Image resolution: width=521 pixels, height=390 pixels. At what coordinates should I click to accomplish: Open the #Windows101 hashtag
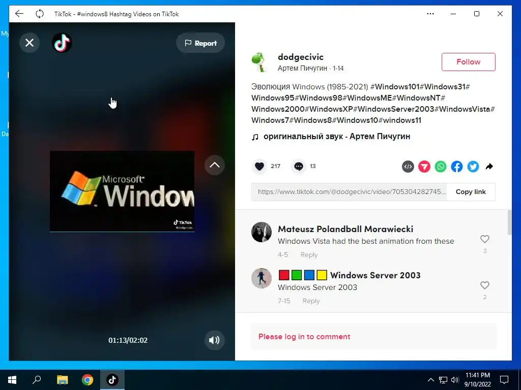pos(395,86)
